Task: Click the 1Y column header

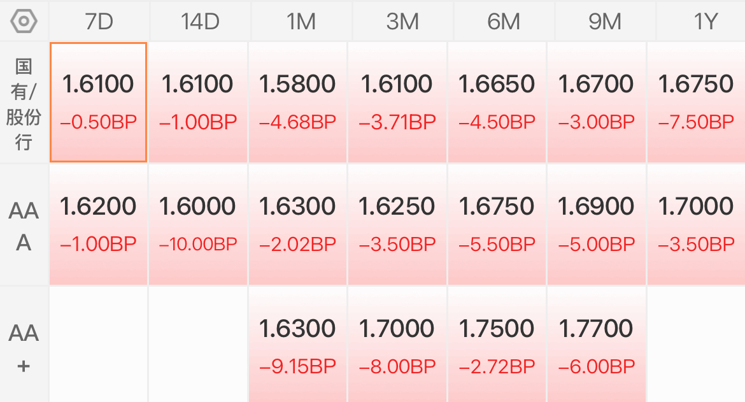Action: 705,22
